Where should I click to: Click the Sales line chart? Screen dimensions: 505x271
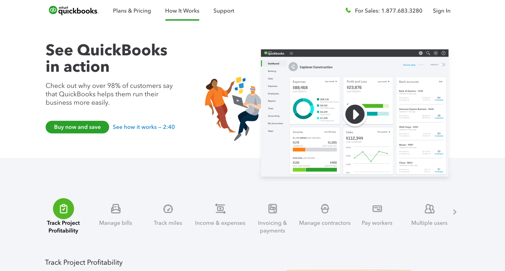coord(371,156)
